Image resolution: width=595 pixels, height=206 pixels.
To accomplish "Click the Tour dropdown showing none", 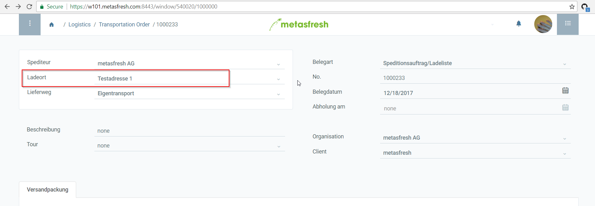I will [278, 146].
